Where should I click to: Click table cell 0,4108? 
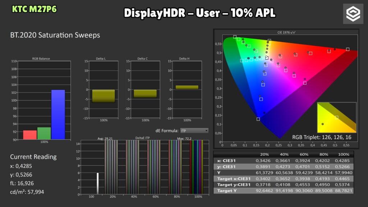click(283, 185)
